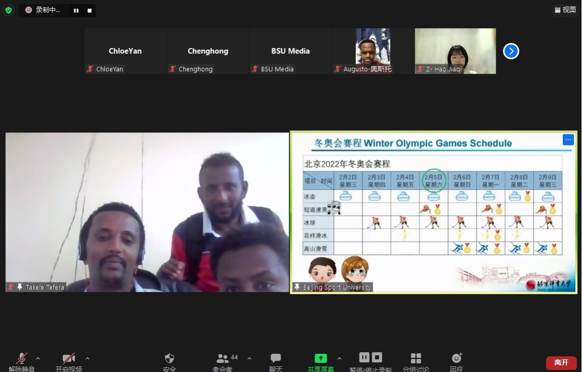Expand audio options arrow beside the microphone
582x372 pixels.
point(38,358)
